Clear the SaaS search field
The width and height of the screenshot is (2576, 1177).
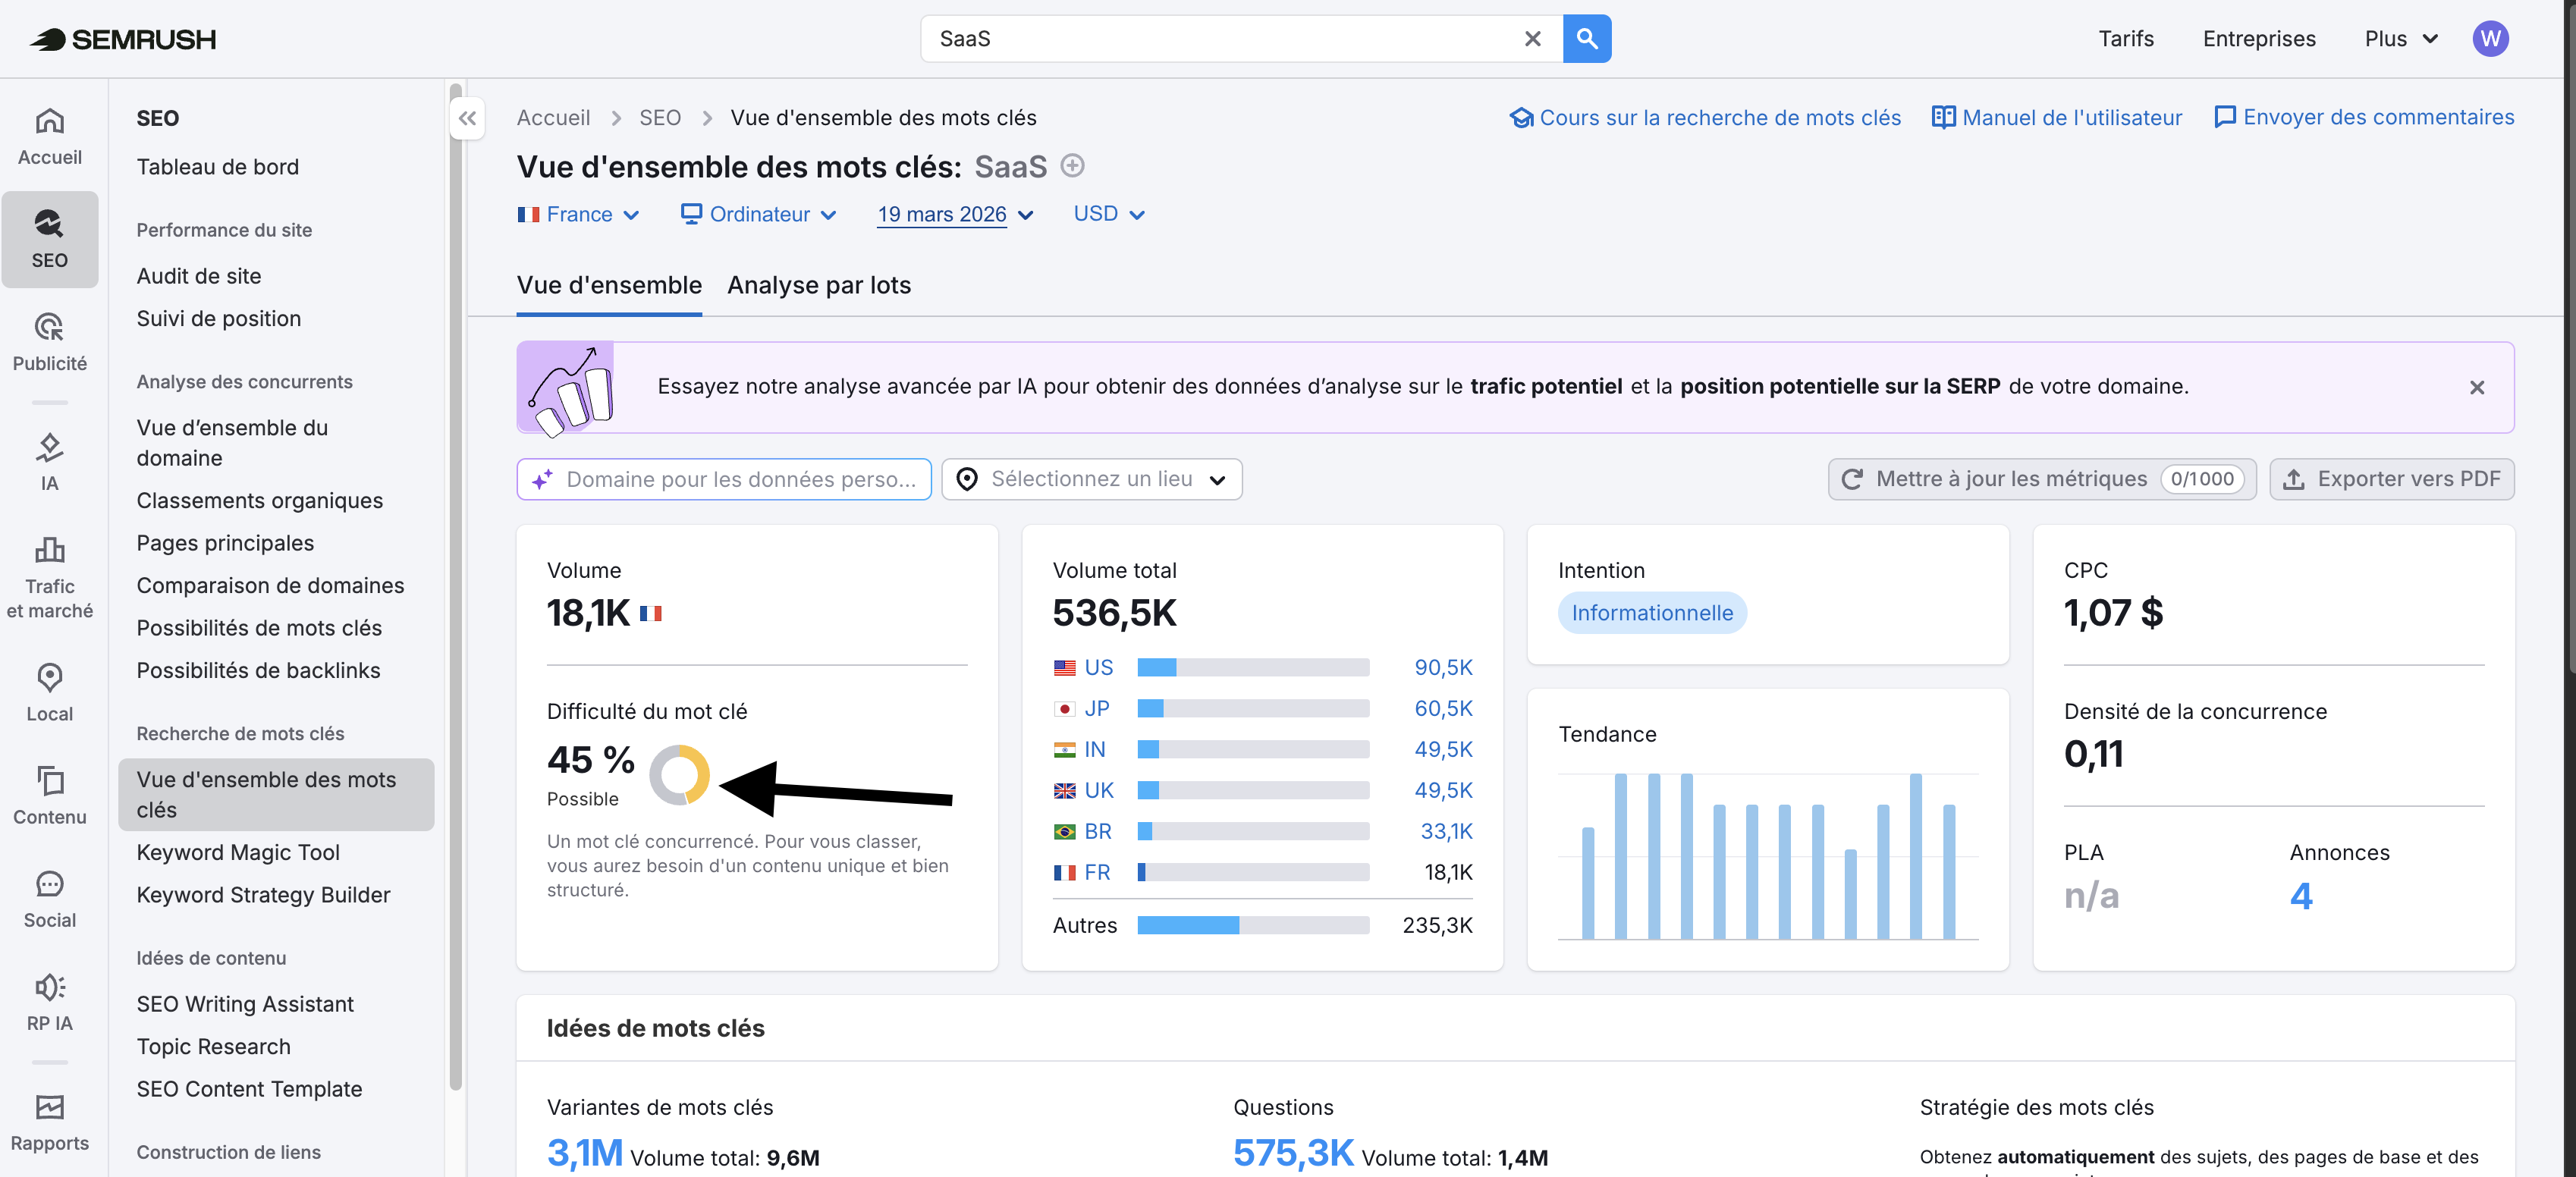tap(1532, 39)
